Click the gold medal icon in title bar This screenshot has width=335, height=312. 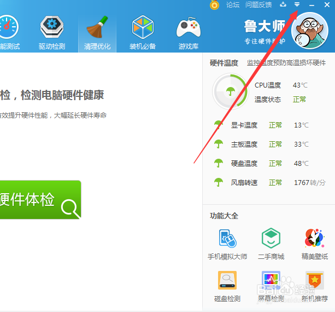tap(214, 5)
